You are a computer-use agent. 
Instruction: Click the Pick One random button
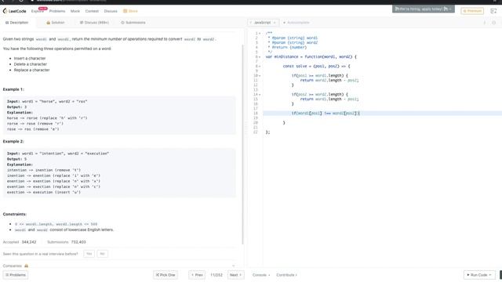click(166, 275)
